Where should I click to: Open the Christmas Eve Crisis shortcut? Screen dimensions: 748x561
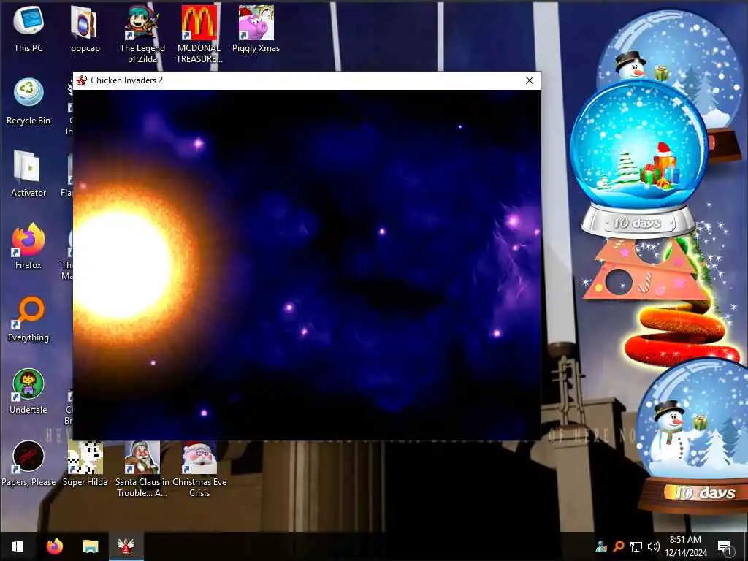(x=199, y=470)
